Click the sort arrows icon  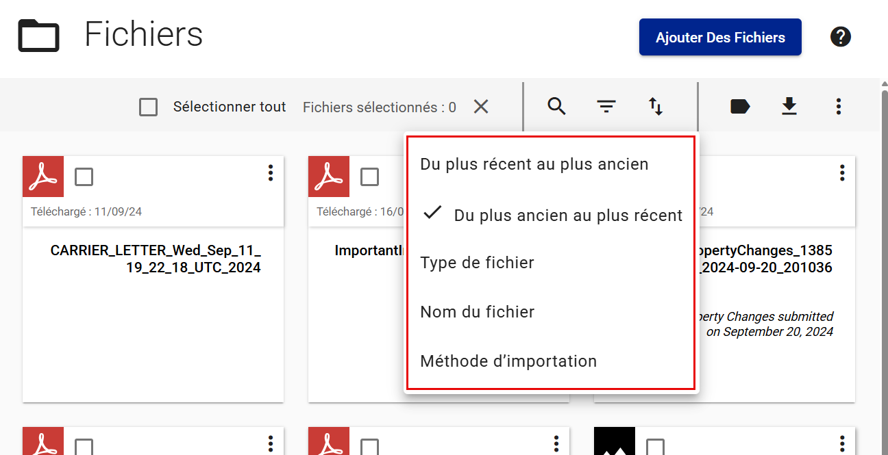(x=656, y=107)
